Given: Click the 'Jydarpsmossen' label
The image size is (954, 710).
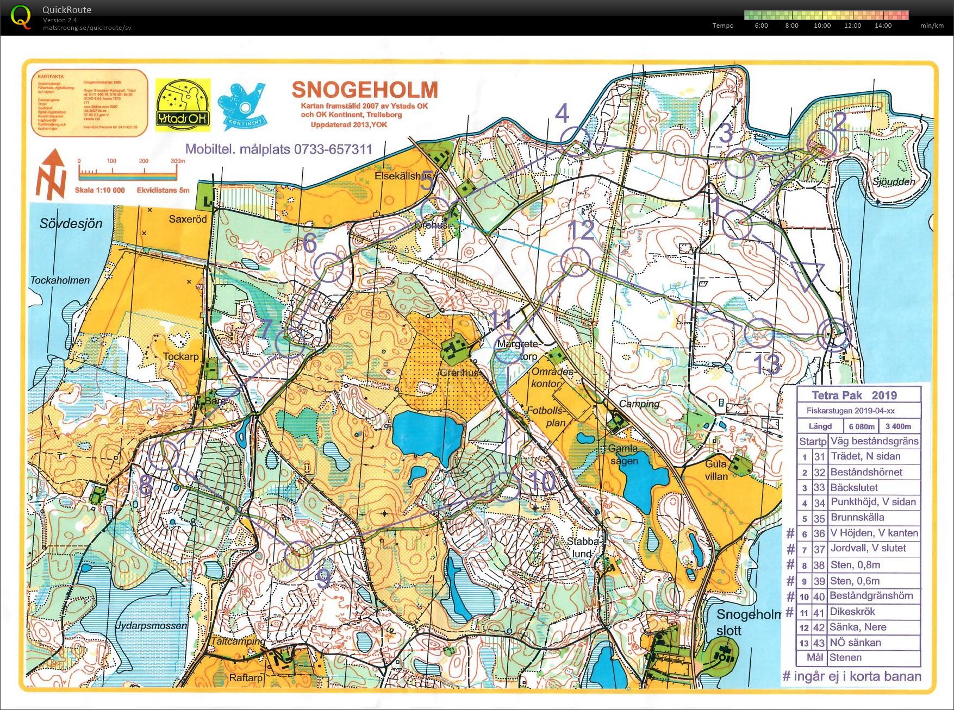Looking at the screenshot, I should pyautogui.click(x=151, y=625).
